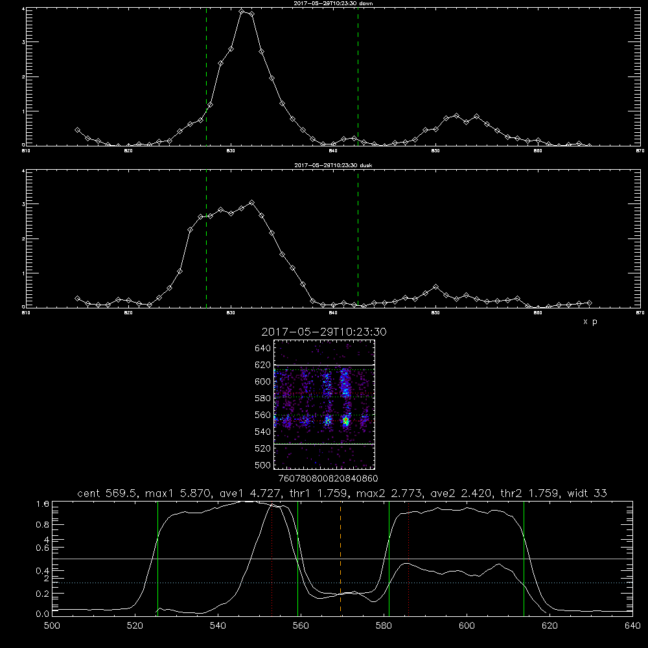Screen dimensions: 648x648
Task: Click the left green dashed line in the dusk plot
Action: 206,238
